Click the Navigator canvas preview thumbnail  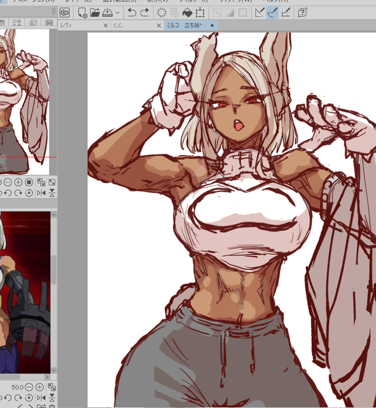tap(25, 102)
